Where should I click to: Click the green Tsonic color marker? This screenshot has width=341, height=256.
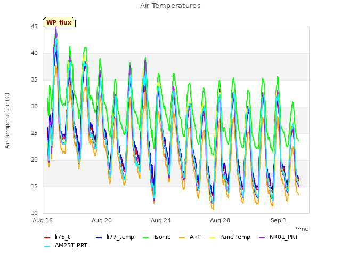point(145,238)
